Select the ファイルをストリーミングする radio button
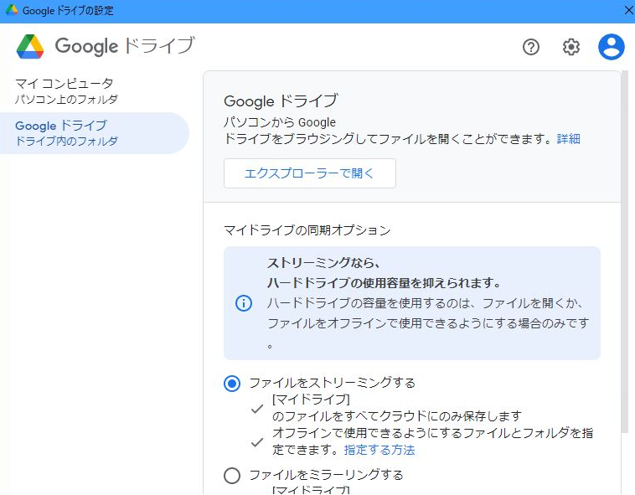Image resolution: width=635 pixels, height=495 pixels. click(x=232, y=384)
